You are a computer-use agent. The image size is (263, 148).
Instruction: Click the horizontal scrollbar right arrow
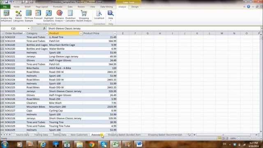tap(256, 135)
